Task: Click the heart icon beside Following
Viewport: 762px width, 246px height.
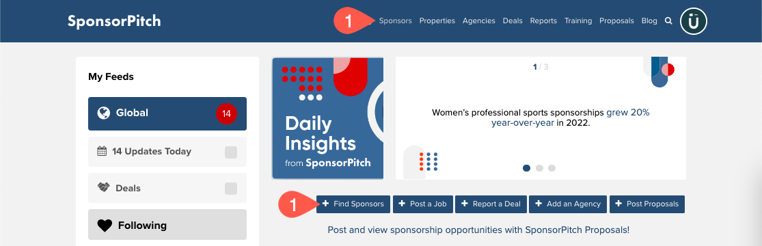Action: click(105, 225)
